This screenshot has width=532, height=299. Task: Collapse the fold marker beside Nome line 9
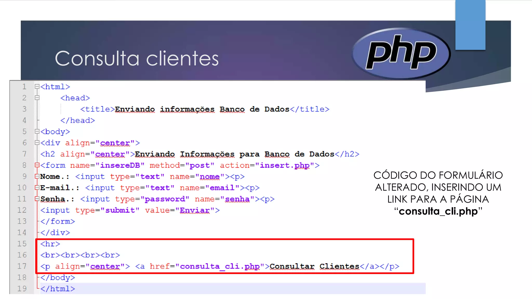click(37, 176)
